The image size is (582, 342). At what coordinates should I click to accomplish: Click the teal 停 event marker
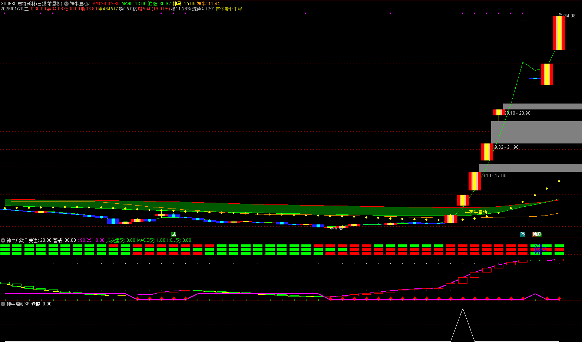tap(522, 234)
